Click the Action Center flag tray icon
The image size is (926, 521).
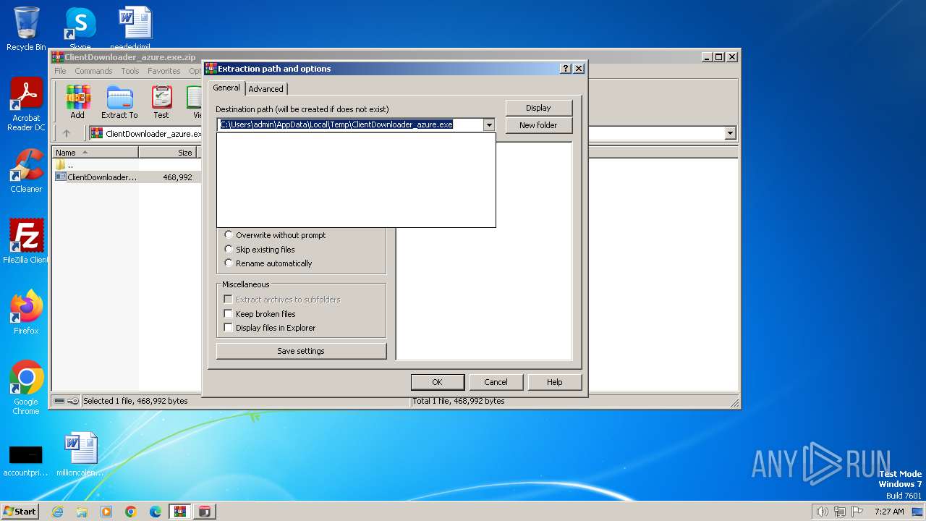click(x=857, y=512)
